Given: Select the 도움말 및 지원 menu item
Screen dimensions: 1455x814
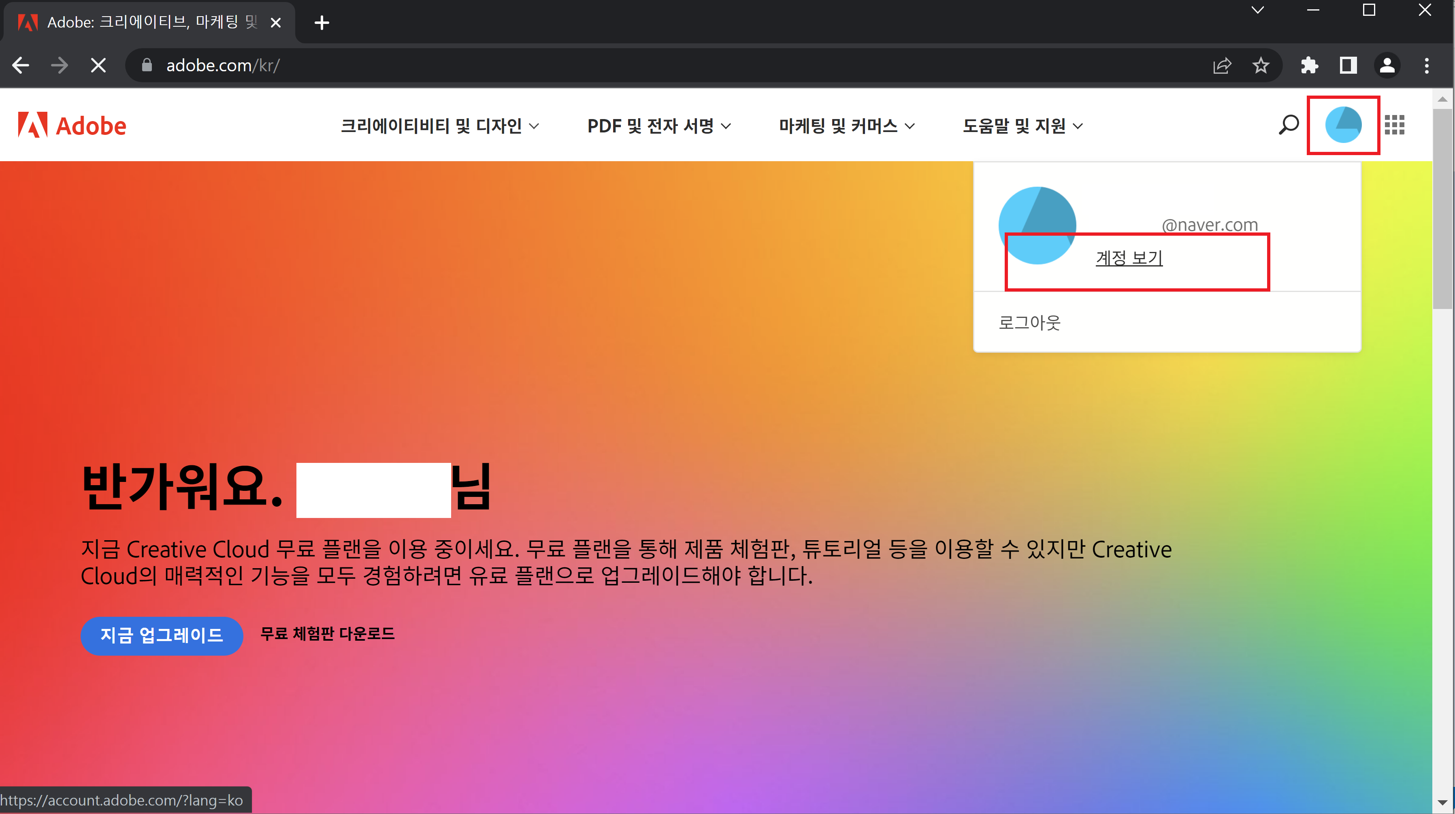Looking at the screenshot, I should [x=1023, y=126].
